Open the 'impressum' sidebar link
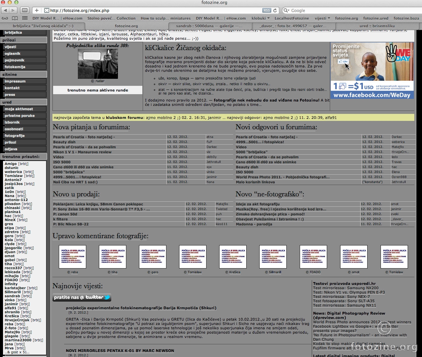The image size is (422, 357). coord(25,81)
